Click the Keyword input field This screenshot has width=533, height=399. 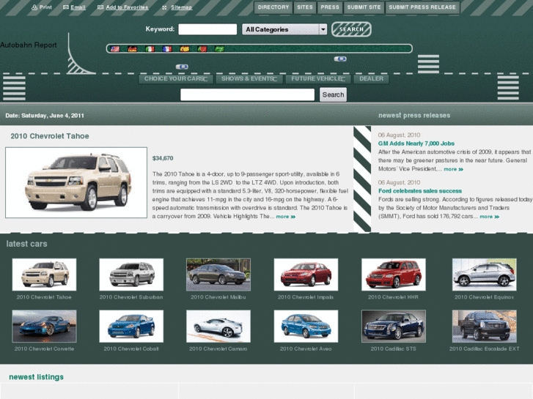pos(207,29)
